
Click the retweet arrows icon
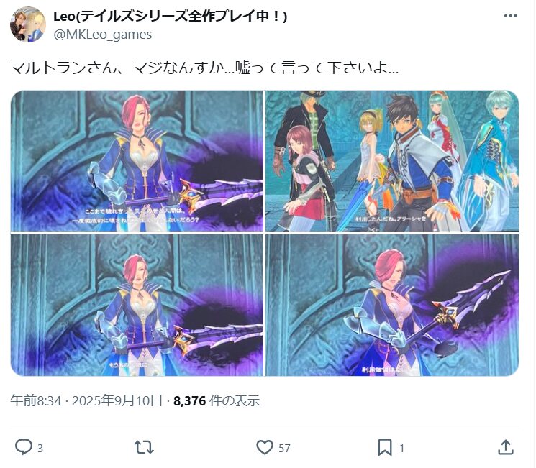pos(144,447)
